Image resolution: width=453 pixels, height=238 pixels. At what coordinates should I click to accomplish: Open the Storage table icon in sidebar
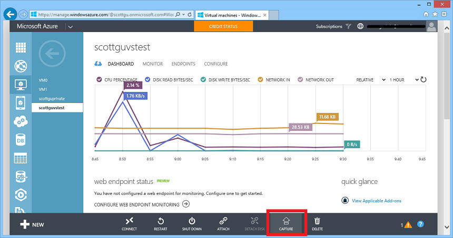point(21,158)
